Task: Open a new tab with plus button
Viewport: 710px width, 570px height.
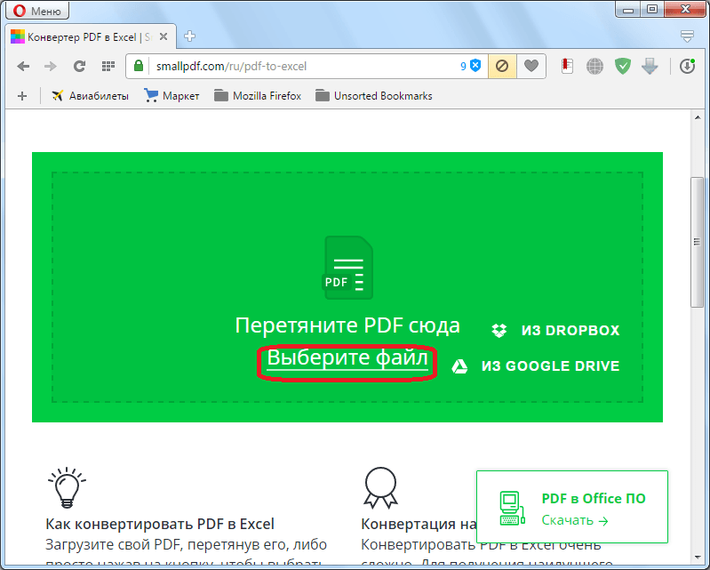Action: tap(189, 36)
